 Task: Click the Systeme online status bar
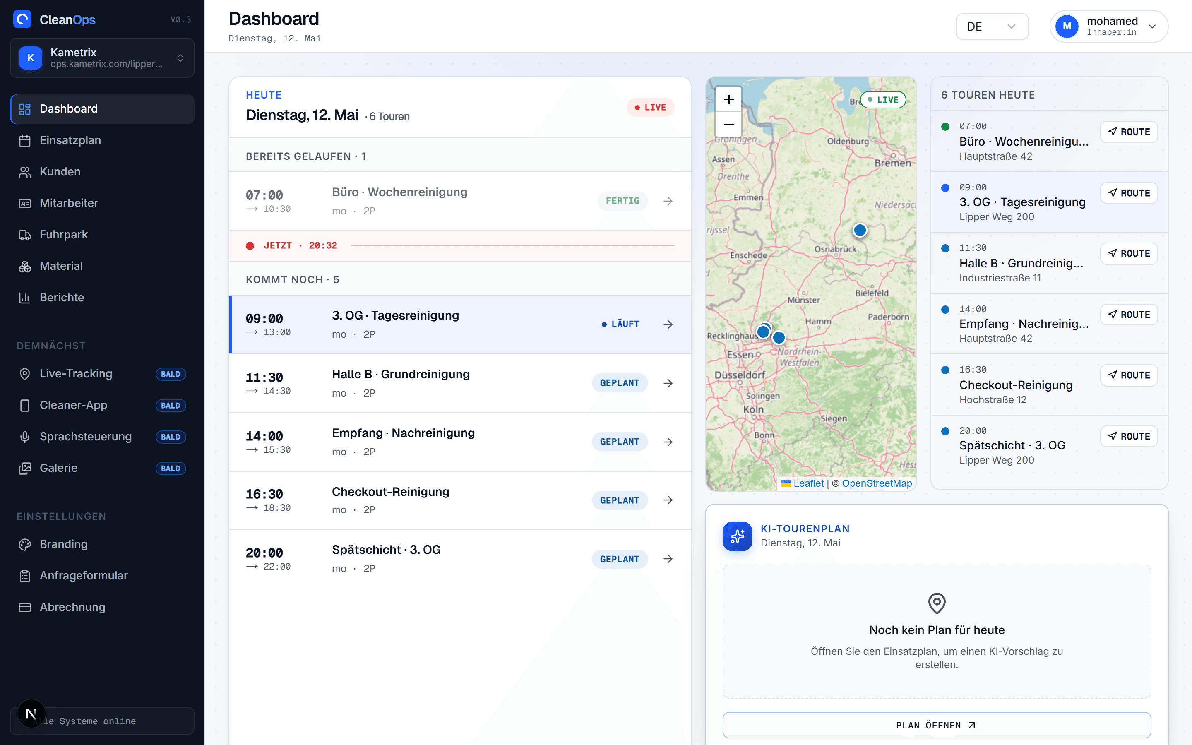[x=102, y=721]
